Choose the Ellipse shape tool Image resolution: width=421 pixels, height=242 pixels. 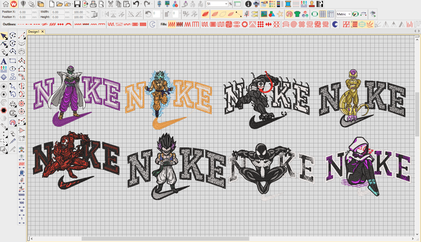coord(13,69)
